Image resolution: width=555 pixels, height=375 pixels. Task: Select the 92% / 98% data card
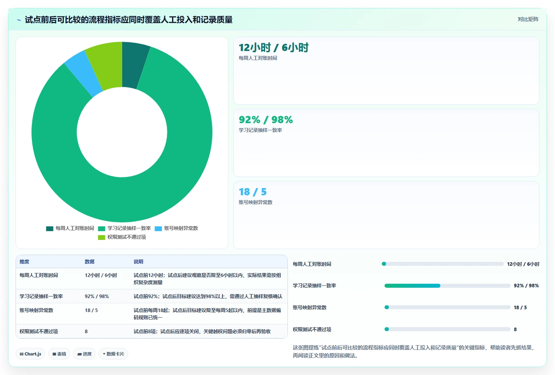[x=386, y=143]
